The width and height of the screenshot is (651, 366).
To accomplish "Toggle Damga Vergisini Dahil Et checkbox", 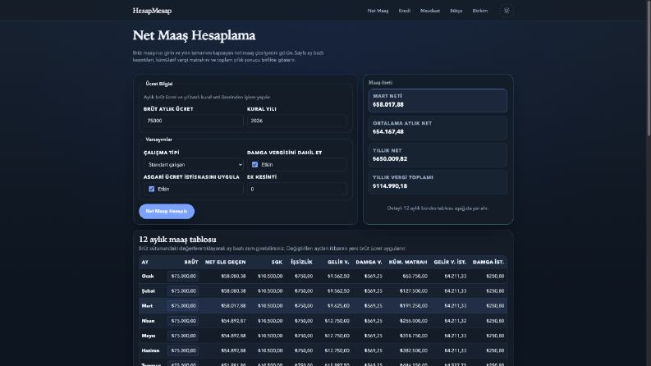I will tap(255, 165).
